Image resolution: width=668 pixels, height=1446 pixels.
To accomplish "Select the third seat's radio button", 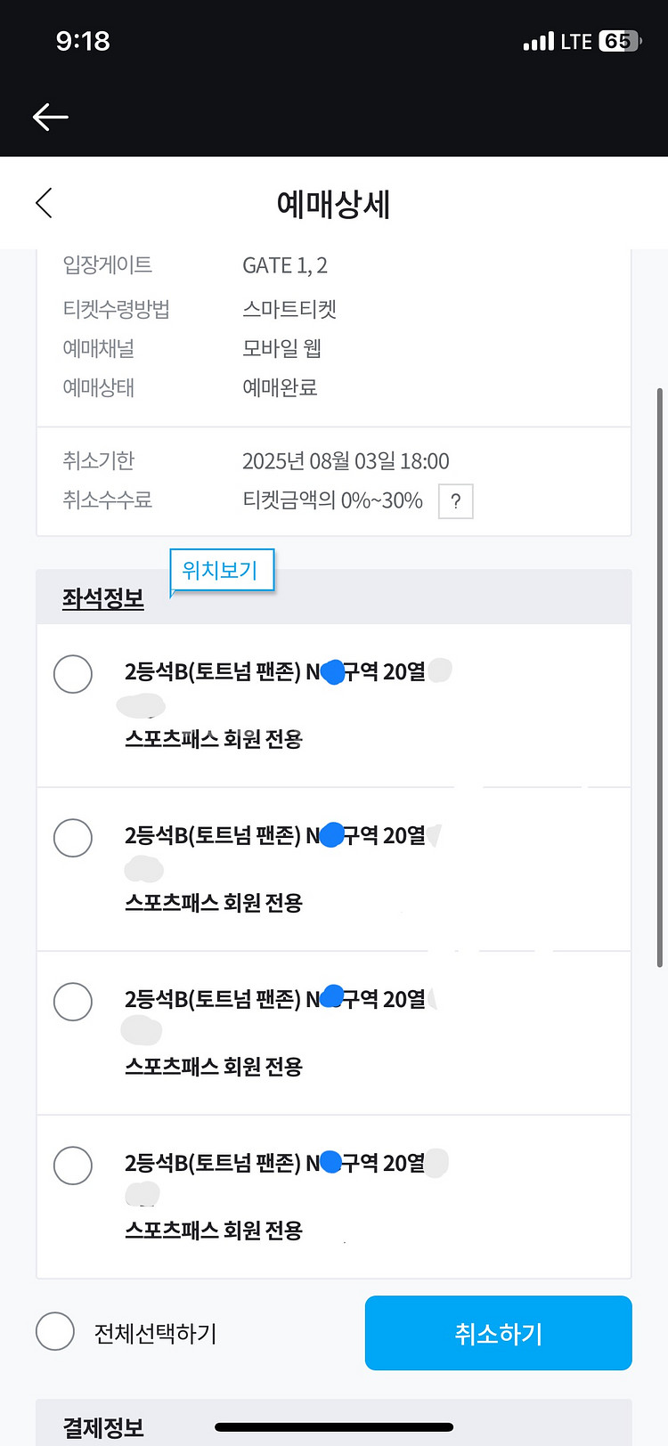I will (x=73, y=1002).
